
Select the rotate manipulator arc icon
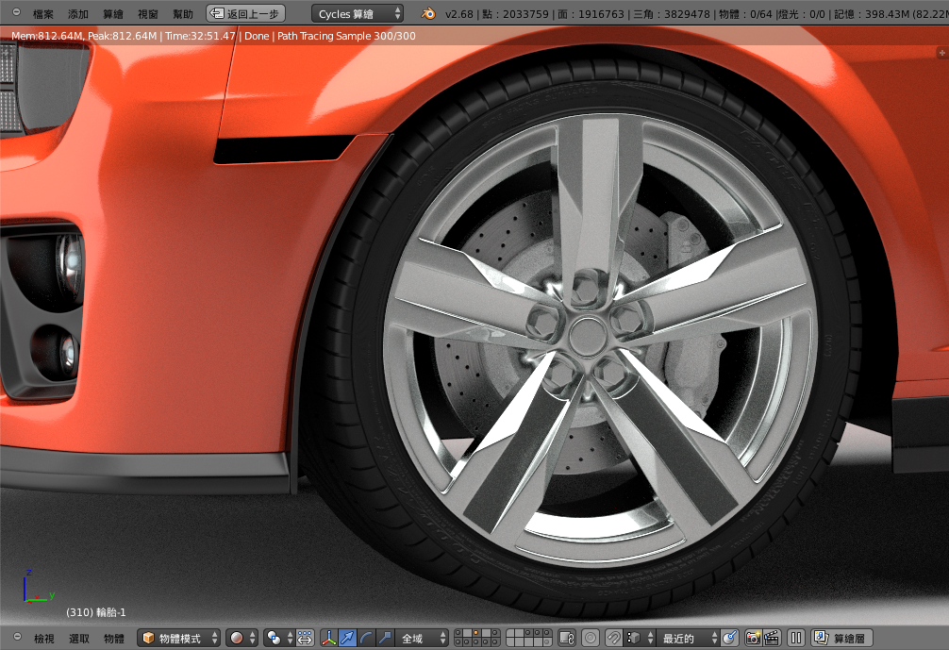point(366,639)
